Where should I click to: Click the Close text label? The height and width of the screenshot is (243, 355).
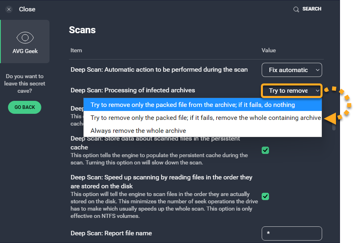click(27, 9)
